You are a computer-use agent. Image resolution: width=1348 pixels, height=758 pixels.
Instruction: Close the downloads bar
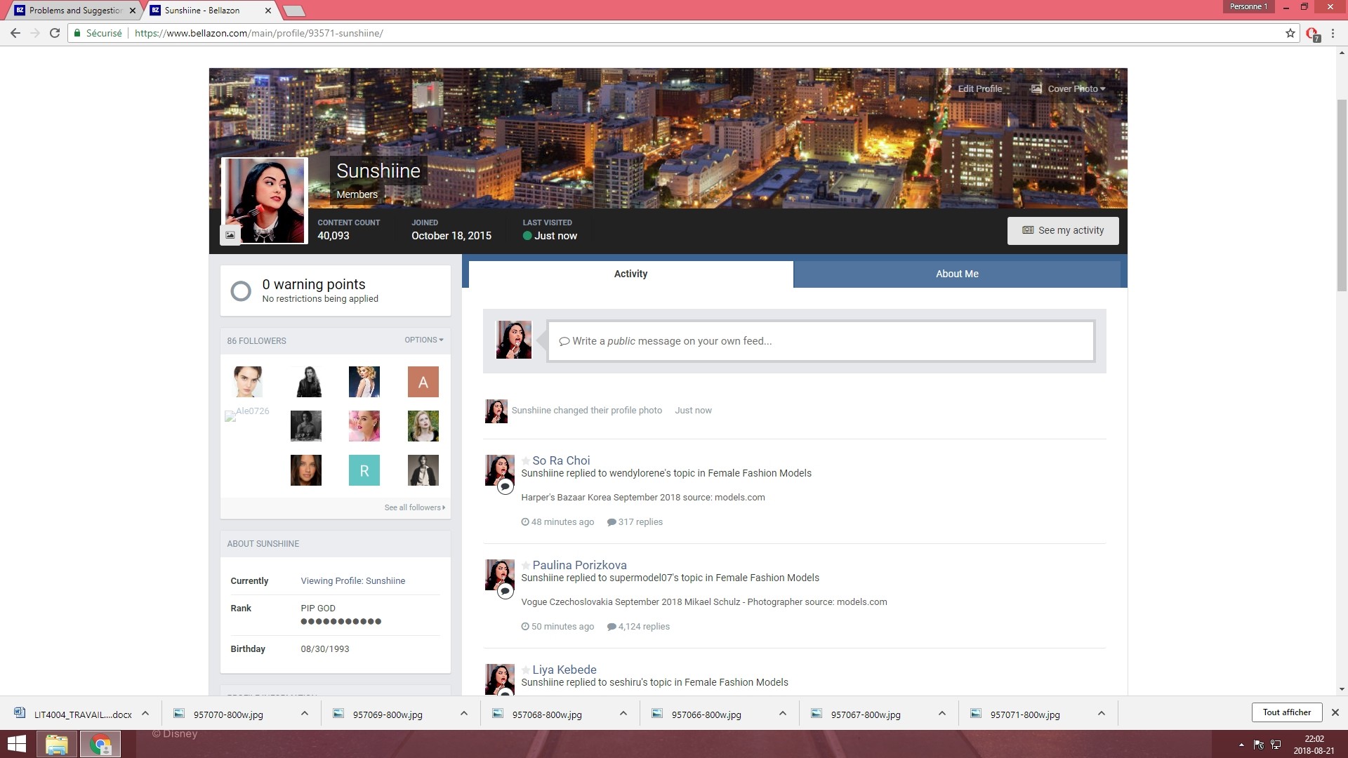[x=1335, y=712]
